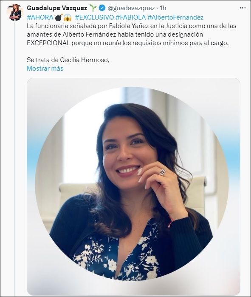Image resolution: width=251 pixels, height=297 pixels.
Task: Open the #EXCLUSIVO hashtag
Action: 95,17
